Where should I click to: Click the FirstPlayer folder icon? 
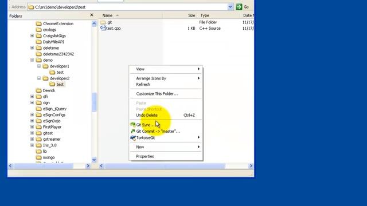pos(39,127)
